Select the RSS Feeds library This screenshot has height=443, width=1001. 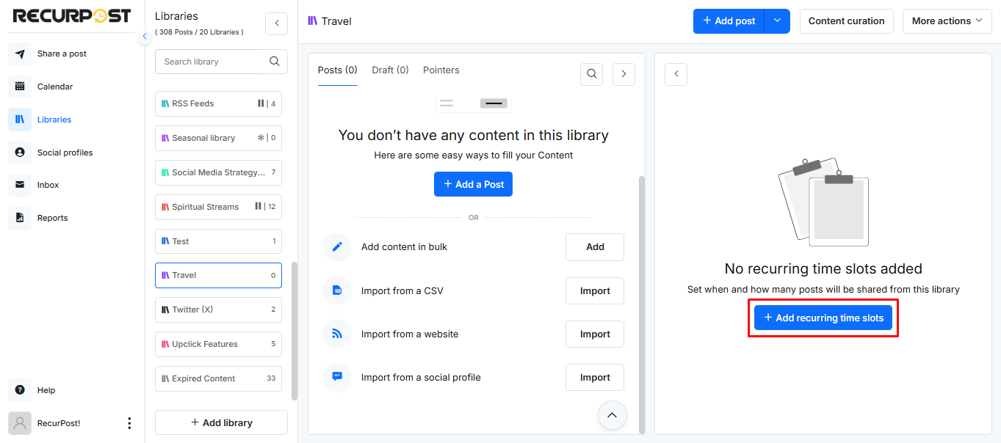[218, 103]
